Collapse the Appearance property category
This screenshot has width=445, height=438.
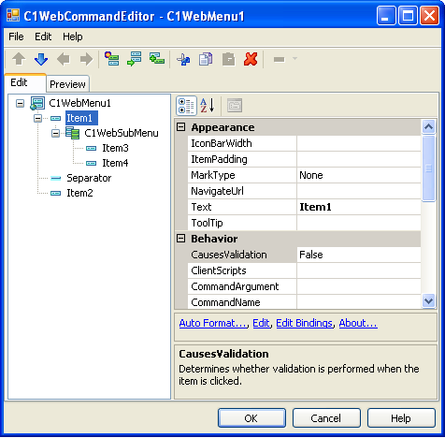click(180, 127)
